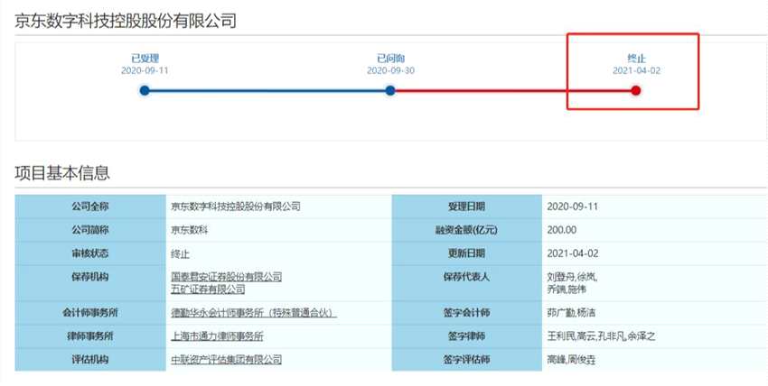This screenshot has height=386, width=768.
Task: Click the page title 京东数字科技控股股份有限公司
Action: pyautogui.click(x=126, y=21)
